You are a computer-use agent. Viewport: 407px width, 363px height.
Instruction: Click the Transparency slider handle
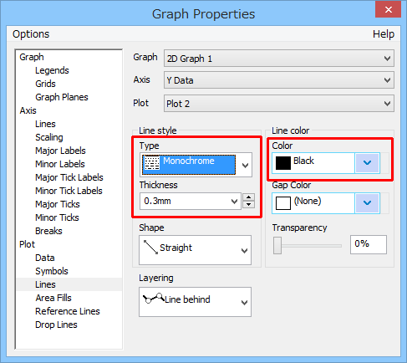[x=277, y=246]
